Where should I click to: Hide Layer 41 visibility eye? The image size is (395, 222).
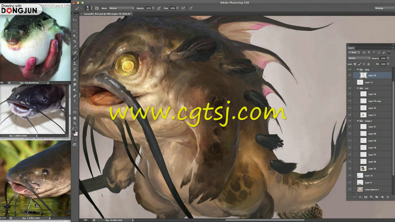tap(350, 127)
